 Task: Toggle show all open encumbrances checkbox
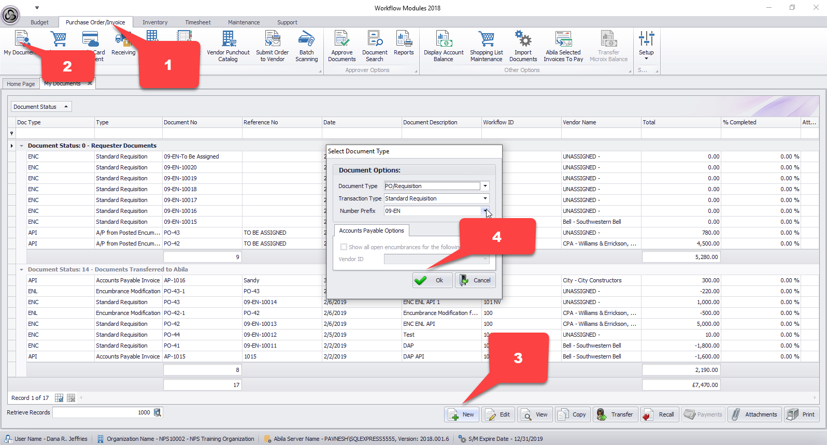344,247
